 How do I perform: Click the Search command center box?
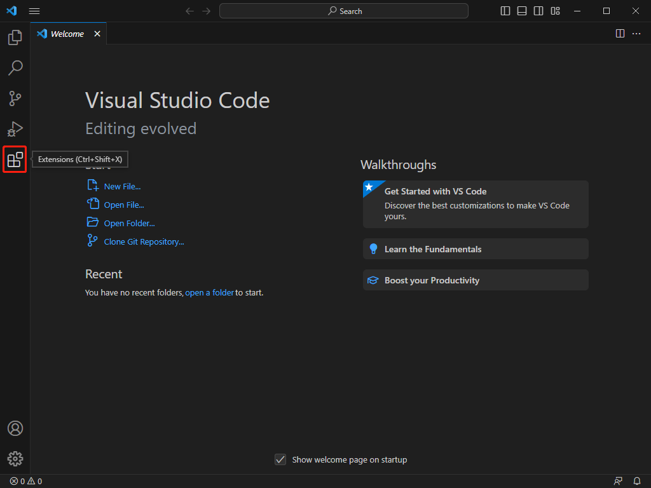(344, 11)
